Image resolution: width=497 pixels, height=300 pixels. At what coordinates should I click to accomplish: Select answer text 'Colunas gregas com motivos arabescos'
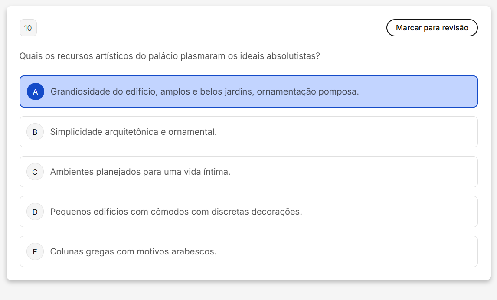pyautogui.click(x=133, y=251)
